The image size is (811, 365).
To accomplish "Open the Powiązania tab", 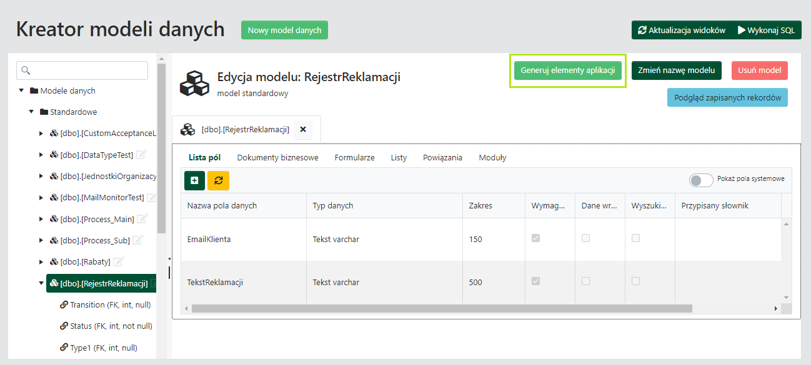I will (442, 158).
